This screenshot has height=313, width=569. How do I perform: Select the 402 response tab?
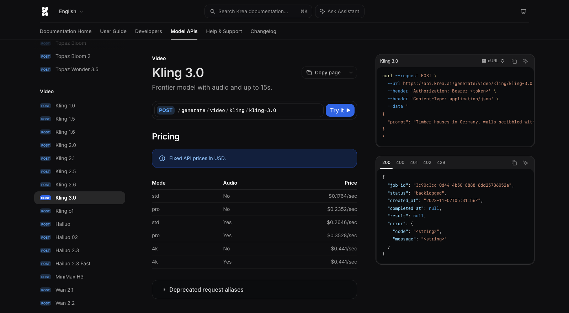point(427,163)
